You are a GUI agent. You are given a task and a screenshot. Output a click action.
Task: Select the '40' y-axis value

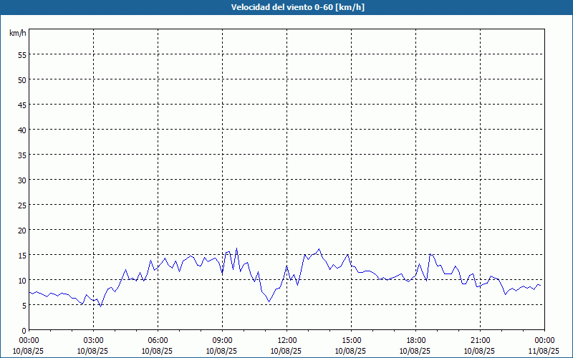coord(22,130)
